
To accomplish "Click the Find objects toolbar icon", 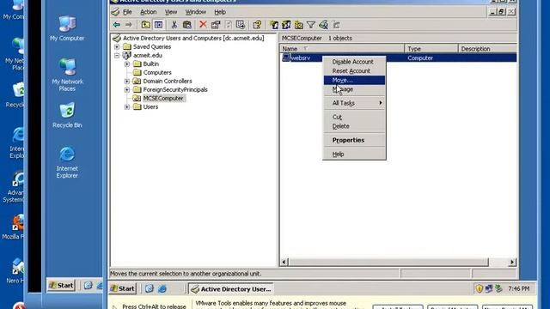I will point(323,25).
